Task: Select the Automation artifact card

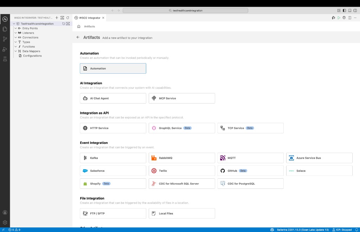Action: point(113,68)
